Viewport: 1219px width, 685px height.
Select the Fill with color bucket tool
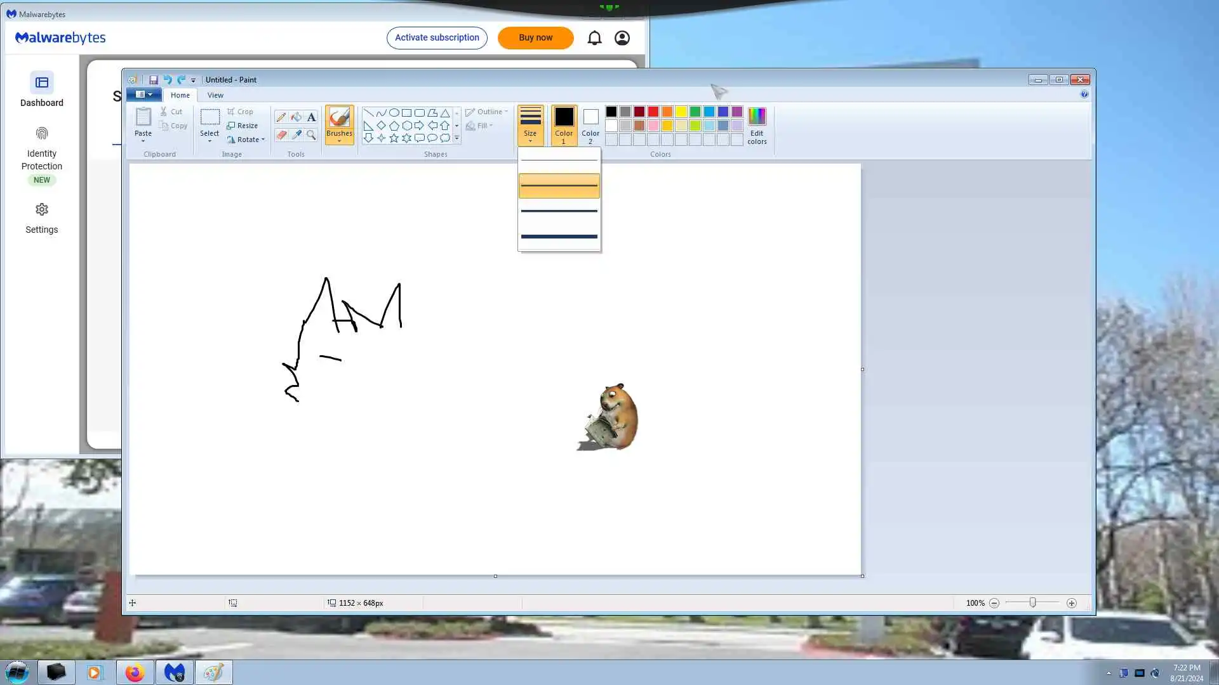click(x=296, y=117)
